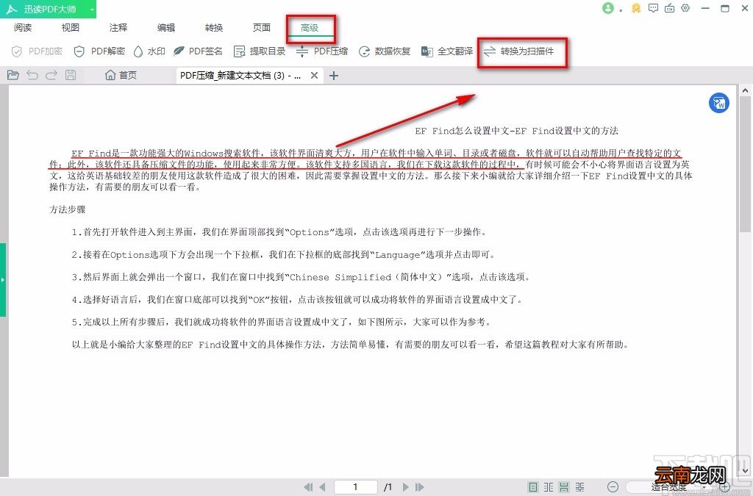Screen dimensions: 753x496
Task: Jump to last page button
Action: [420, 487]
